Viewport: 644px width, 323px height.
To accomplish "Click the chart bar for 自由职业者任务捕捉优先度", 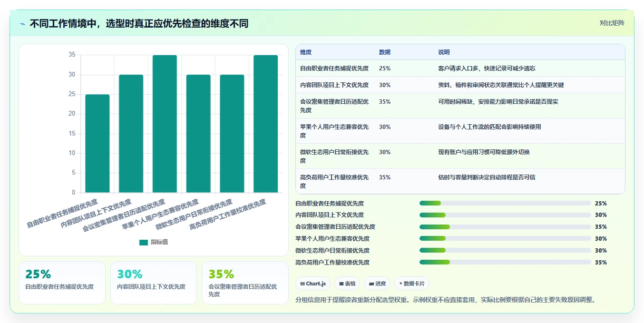I will 98,143.
